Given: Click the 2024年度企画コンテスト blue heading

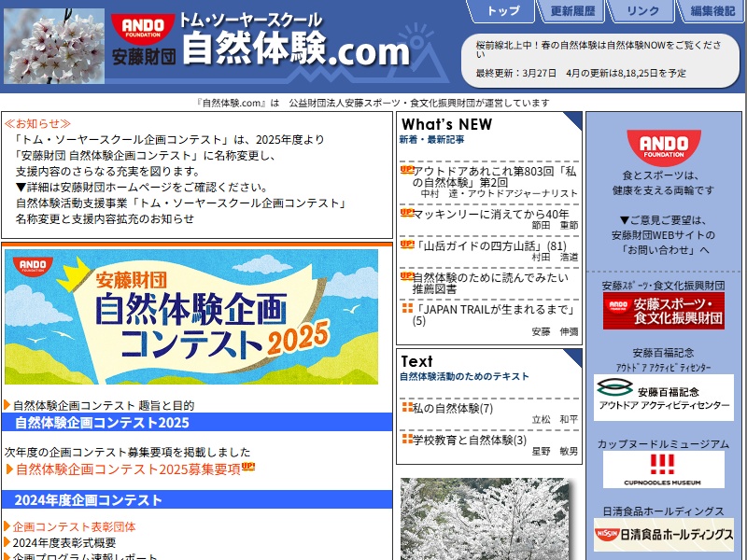Looking at the screenshot, I should tap(197, 499).
